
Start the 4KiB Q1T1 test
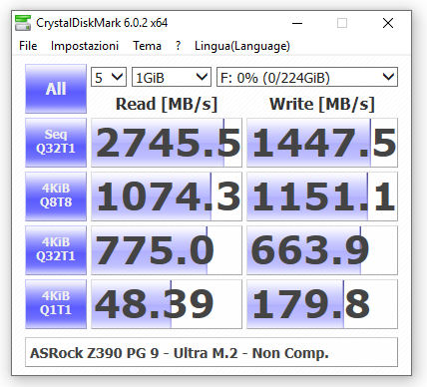(56, 304)
